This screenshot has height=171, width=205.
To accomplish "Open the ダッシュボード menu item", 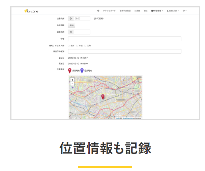I will tap(110, 11).
